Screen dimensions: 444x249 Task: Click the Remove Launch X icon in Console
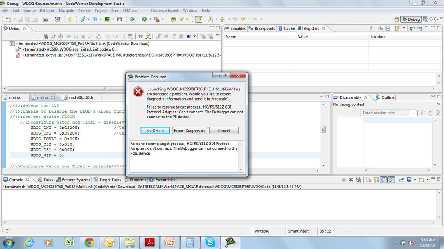pyautogui.click(x=351, y=179)
